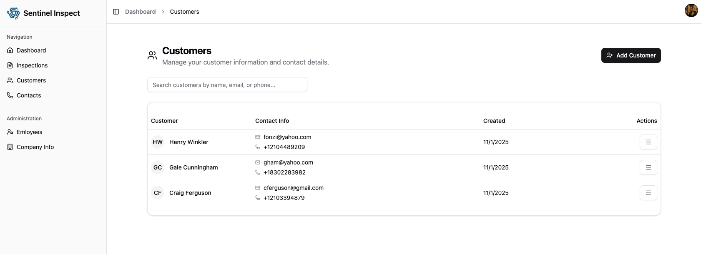Click the email fonzi@yahoo.com
This screenshot has width=701, height=254.
coord(287,137)
